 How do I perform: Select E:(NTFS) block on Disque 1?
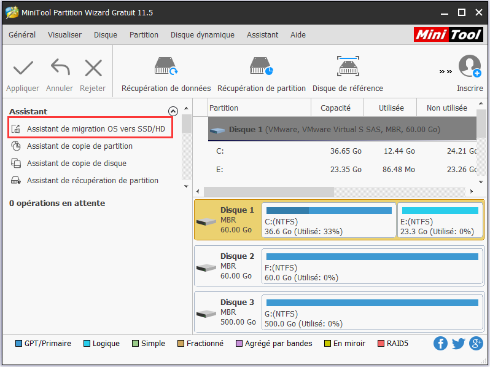(440, 220)
